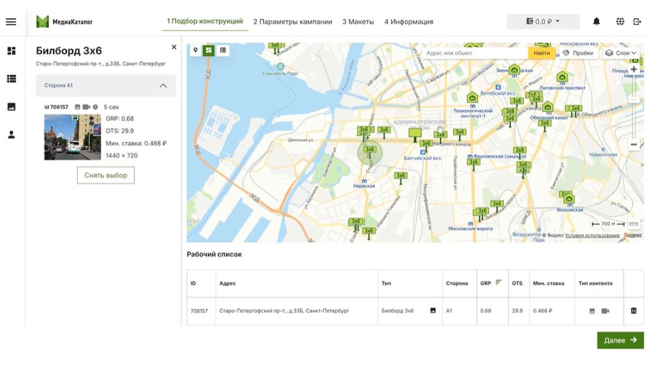This screenshot has width=652, height=391.
Task: Click the logout icon in header
Action: [638, 22]
